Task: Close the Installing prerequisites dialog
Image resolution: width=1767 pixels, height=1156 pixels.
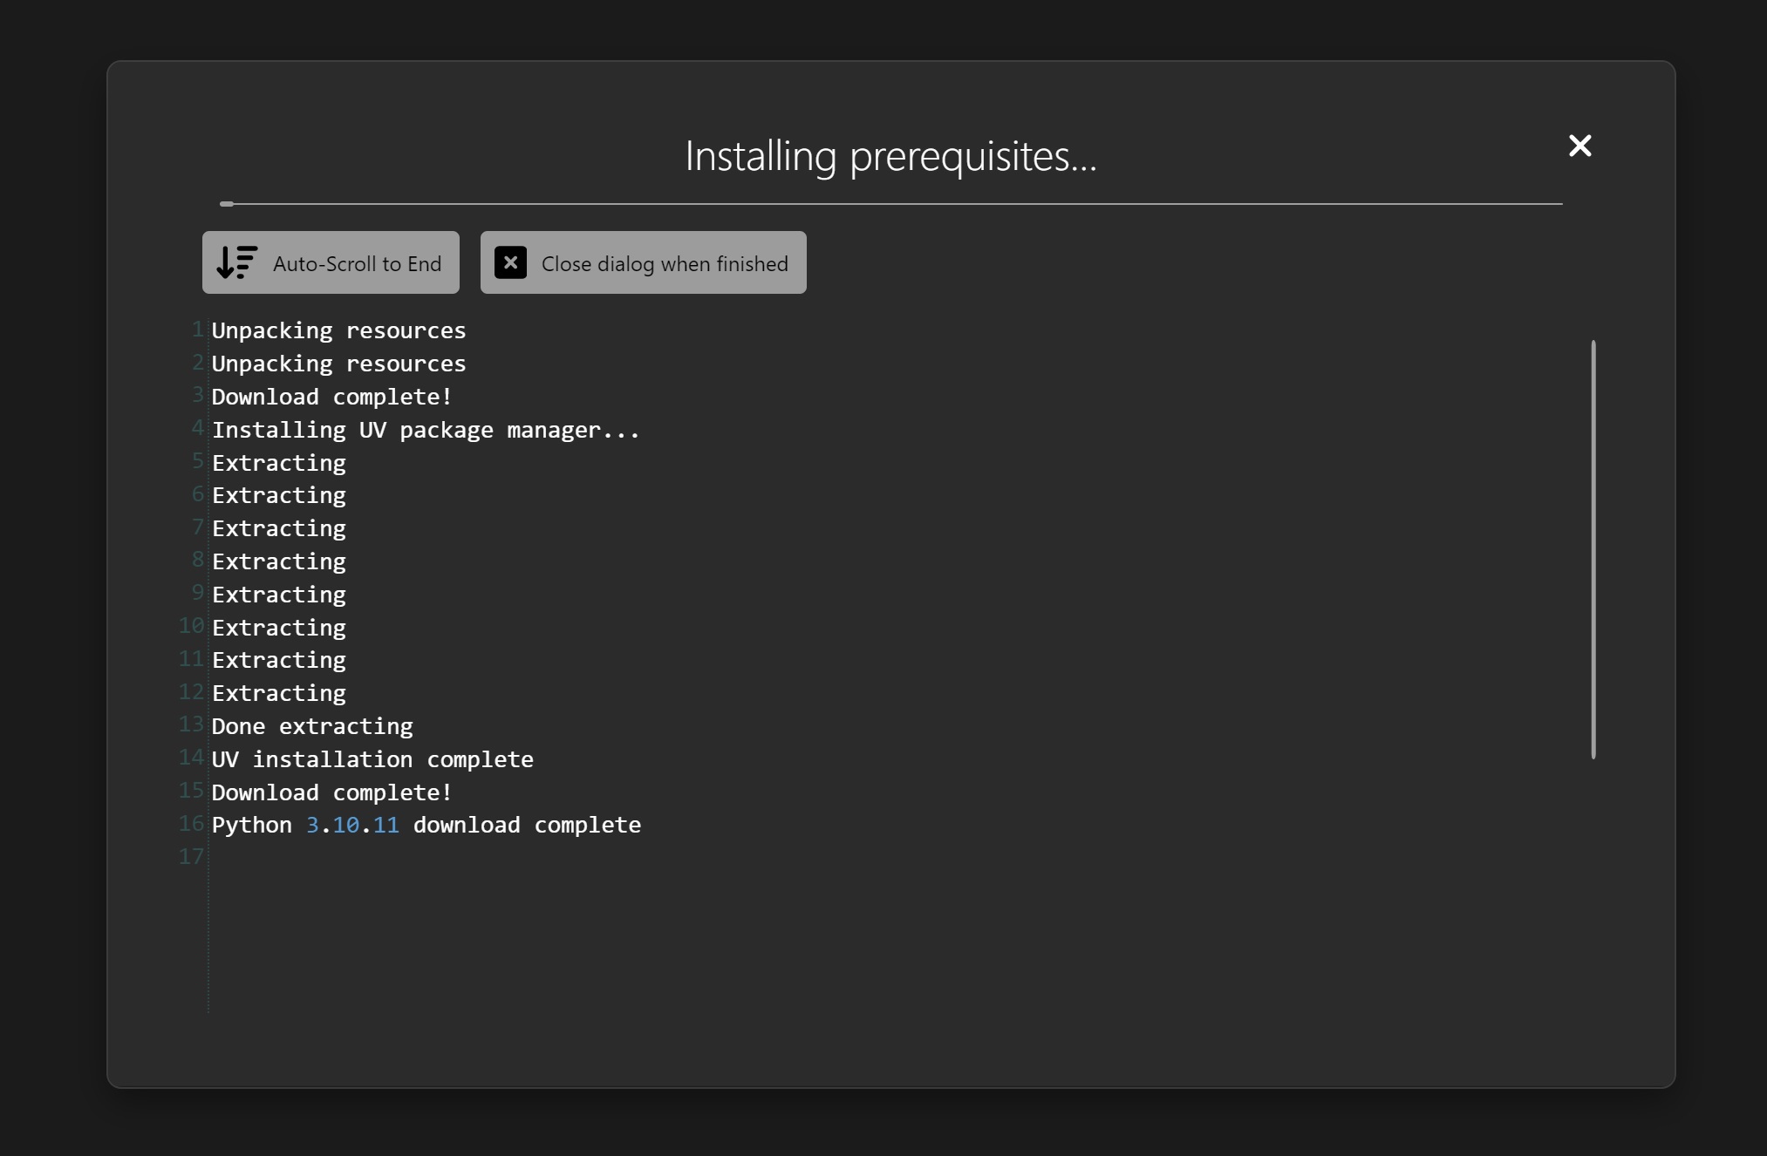Action: click(x=1579, y=146)
